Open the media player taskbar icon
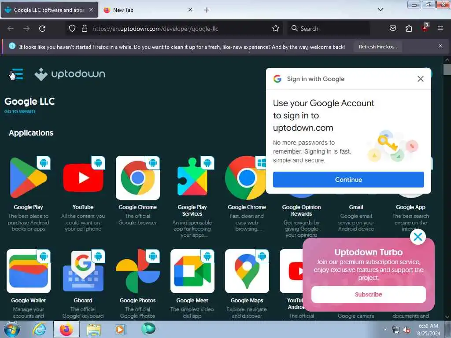 point(120,329)
